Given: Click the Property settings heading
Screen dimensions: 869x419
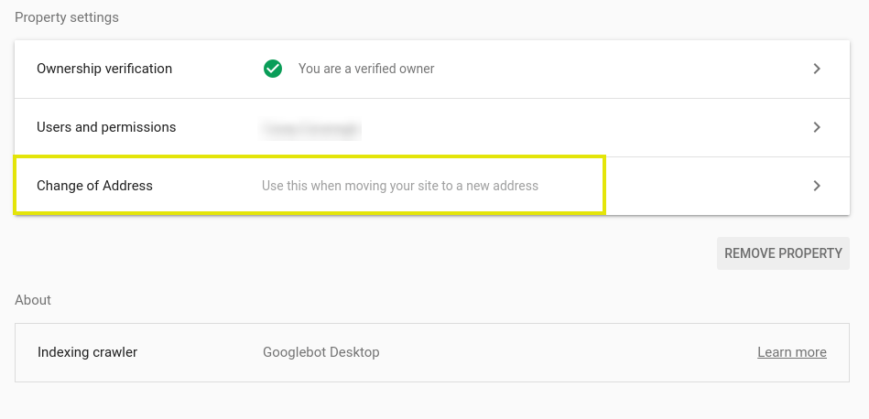Looking at the screenshot, I should (67, 17).
